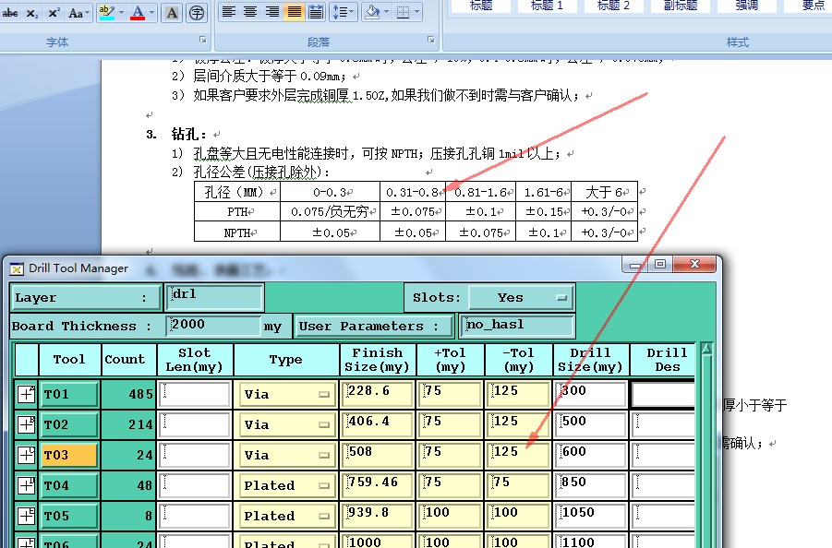Center the paragraph text

click(x=250, y=12)
